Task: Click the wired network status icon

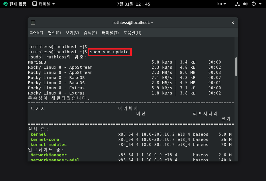Action: pos(237,4)
